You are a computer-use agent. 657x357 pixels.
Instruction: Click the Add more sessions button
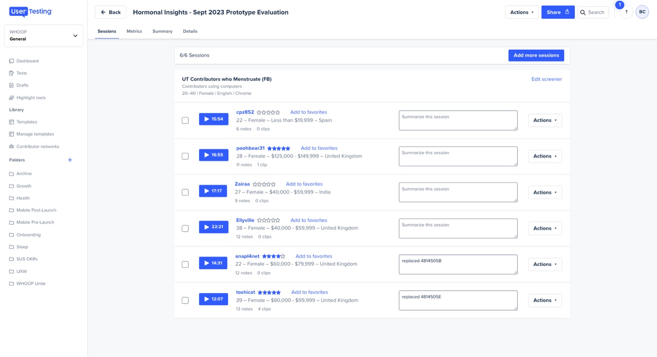coord(536,55)
